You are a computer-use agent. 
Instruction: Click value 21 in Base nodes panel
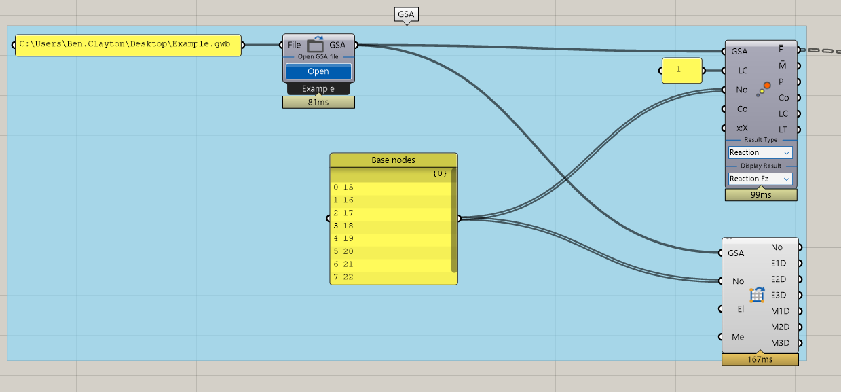click(348, 264)
